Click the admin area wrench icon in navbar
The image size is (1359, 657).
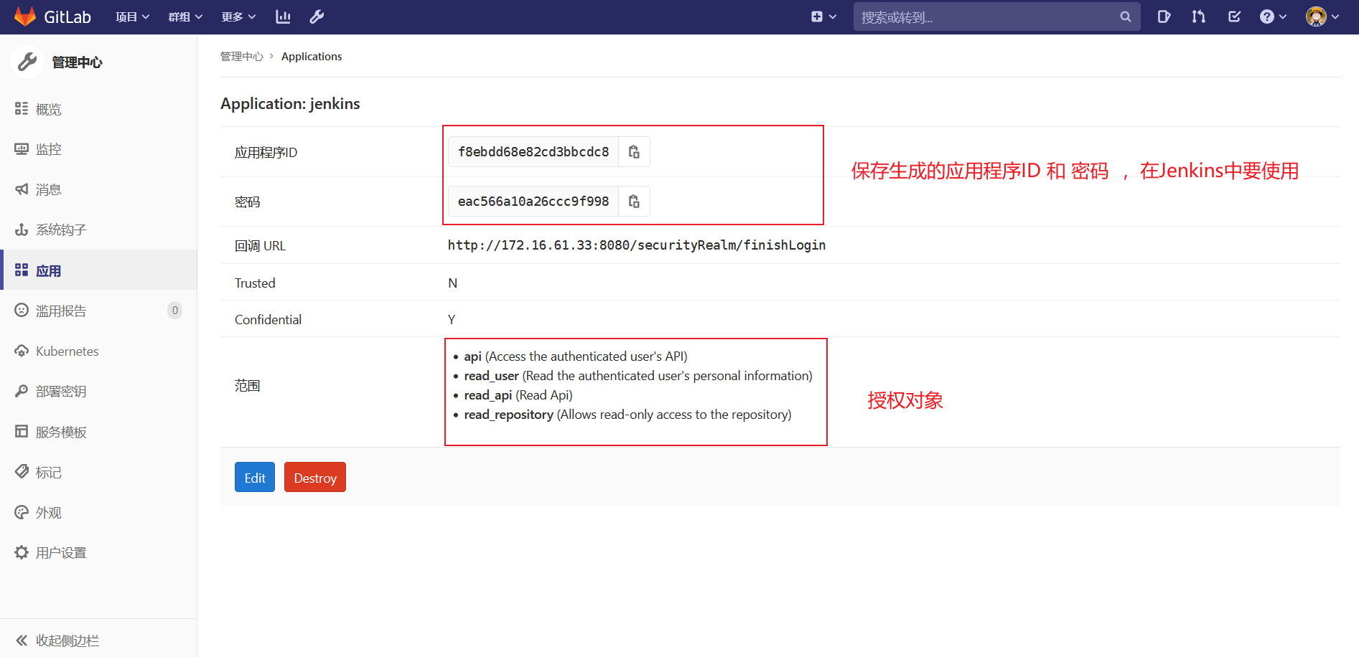coord(317,16)
